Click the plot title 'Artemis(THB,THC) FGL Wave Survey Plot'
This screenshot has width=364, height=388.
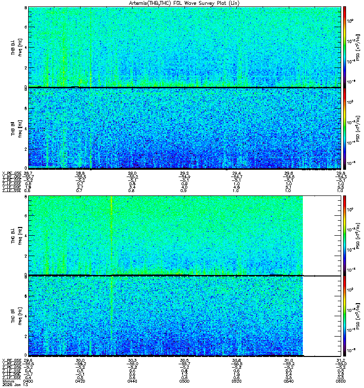(x=184, y=3)
